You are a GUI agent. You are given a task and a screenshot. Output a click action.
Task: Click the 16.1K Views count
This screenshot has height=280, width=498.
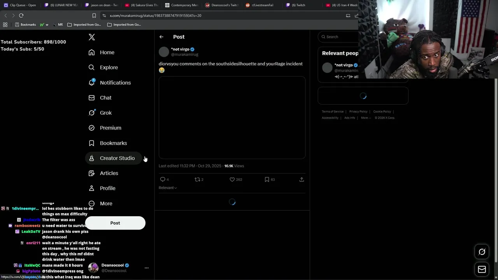tap(234, 166)
